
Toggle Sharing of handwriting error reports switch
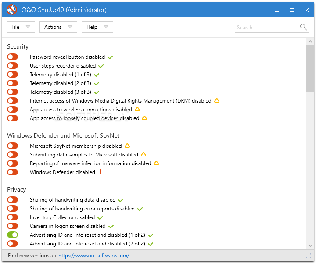point(12,209)
